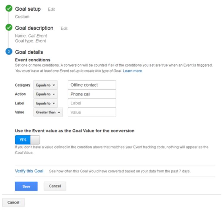This screenshot has height=217, width=222.
Task: Edit the Goal setup step
Action: tap(51, 9)
